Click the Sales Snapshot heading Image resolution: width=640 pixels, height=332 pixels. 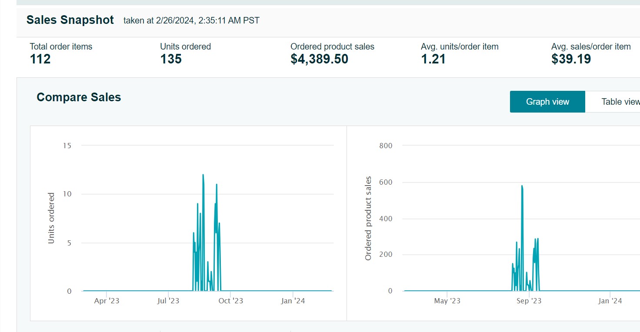70,20
